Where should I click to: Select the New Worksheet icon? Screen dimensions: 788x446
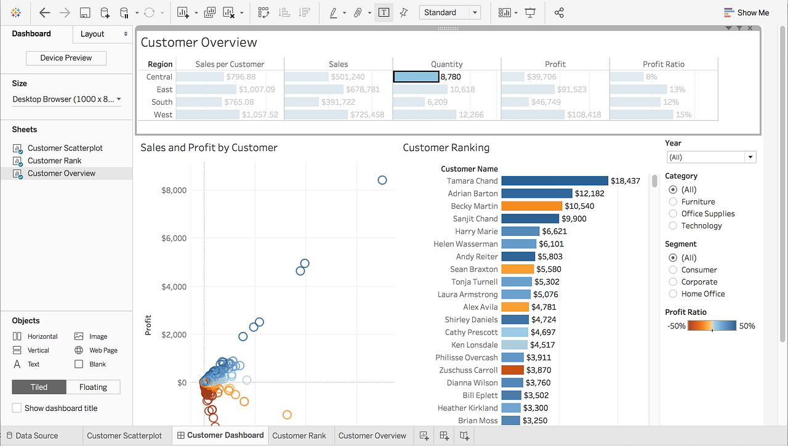182,12
